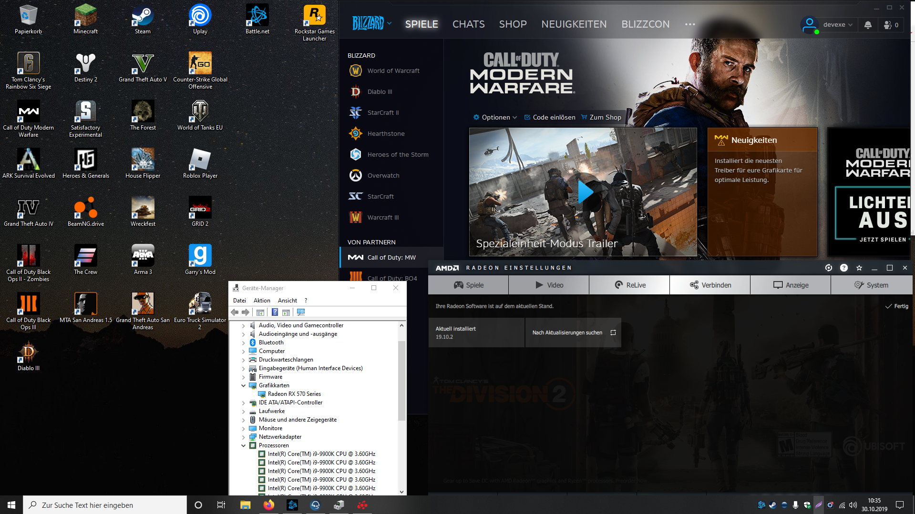
Task: Open Radeon System tab
Action: [871, 285]
